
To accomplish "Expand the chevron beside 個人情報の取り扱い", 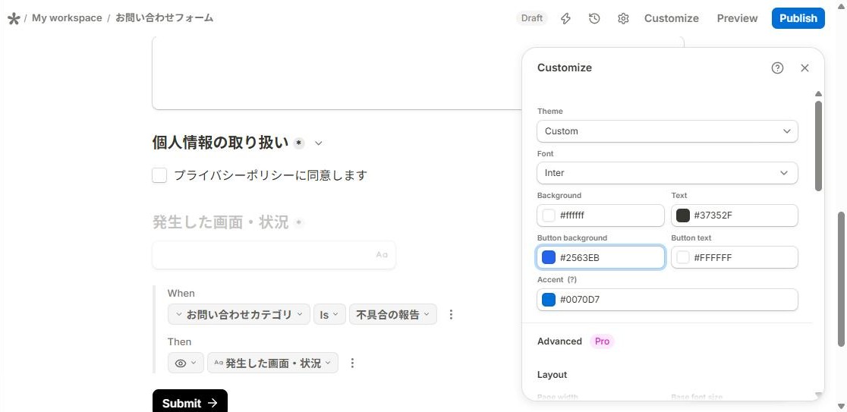I will pyautogui.click(x=319, y=143).
